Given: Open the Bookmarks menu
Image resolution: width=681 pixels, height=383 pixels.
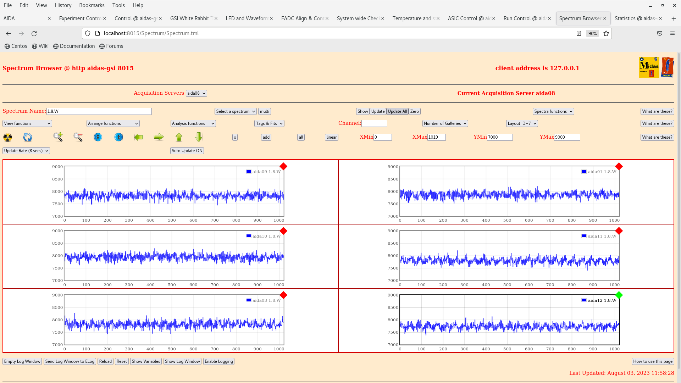Looking at the screenshot, I should pos(92,5).
